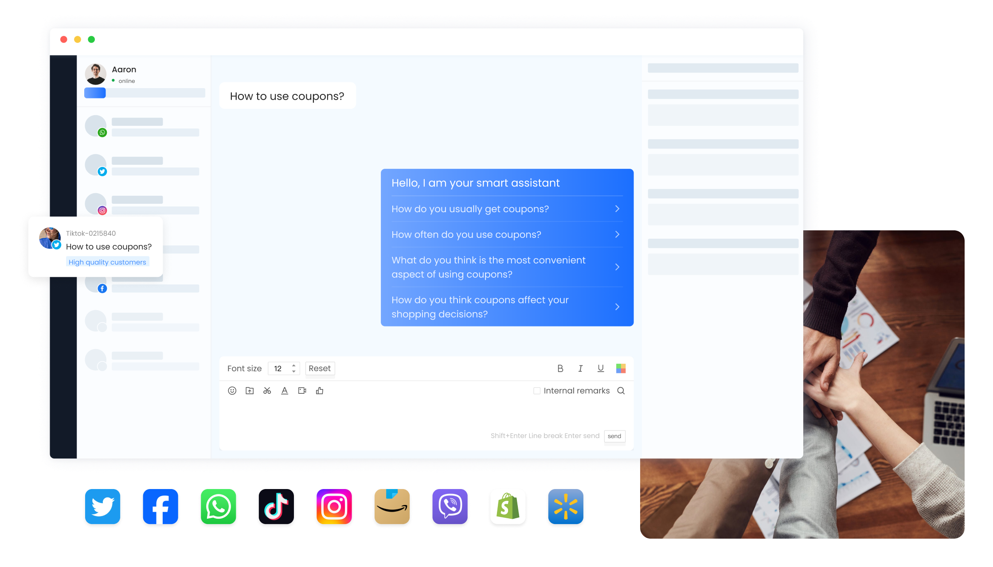The height and width of the screenshot is (567, 993).
Task: Click the text color 'A' icon
Action: pyautogui.click(x=285, y=391)
